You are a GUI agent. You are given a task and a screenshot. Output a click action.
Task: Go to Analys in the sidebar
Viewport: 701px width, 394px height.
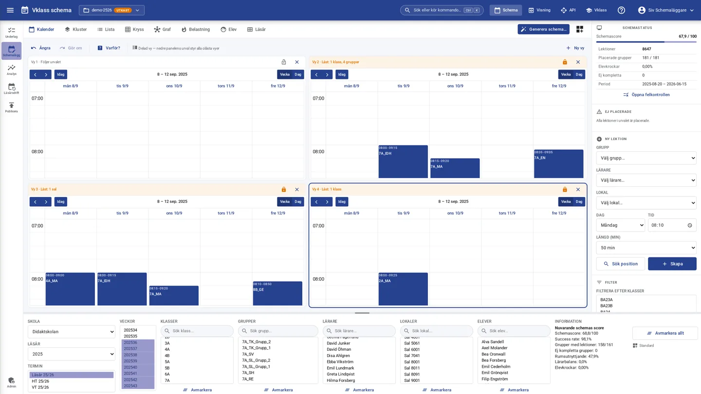[x=11, y=70]
